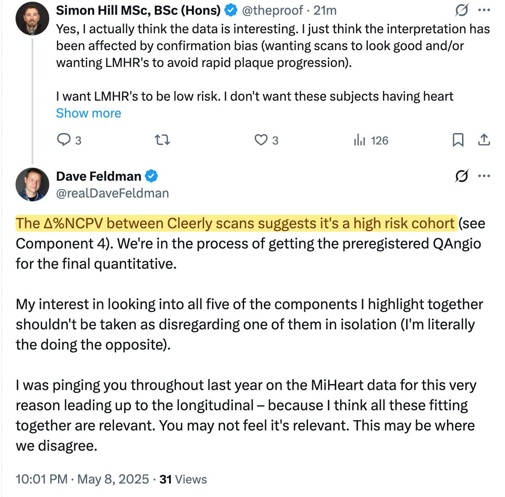
Task: Click the 10:01 PM May 8, 2025 timestamp
Action: (x=82, y=479)
